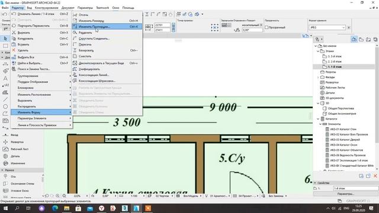Click 'Вставить' paste entry
The height and width of the screenshot is (213, 379).
point(41,44)
